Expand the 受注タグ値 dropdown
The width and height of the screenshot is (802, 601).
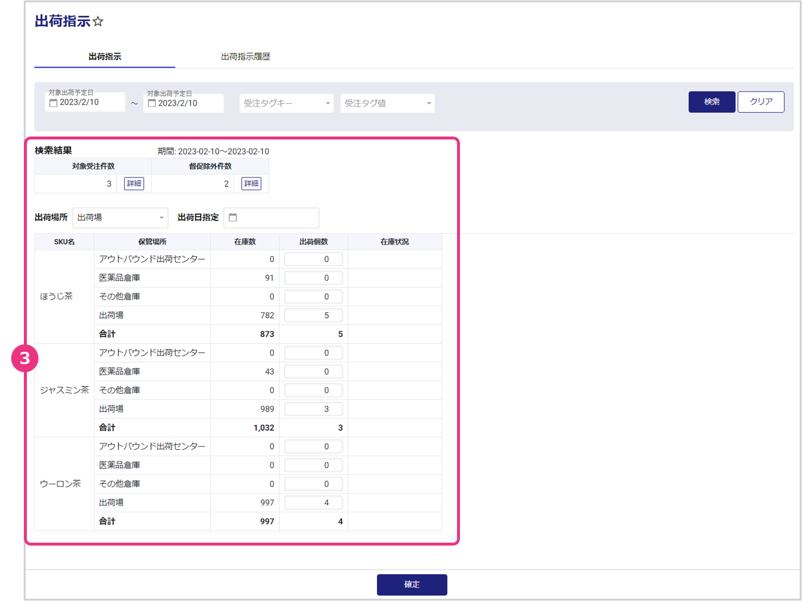point(387,103)
